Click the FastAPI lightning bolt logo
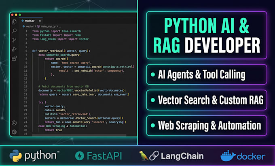Viewport: 275px width, 166px height. coord(80,155)
